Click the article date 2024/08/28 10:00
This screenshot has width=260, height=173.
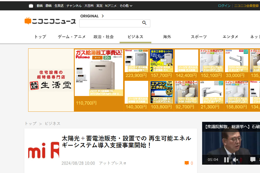point(78,163)
